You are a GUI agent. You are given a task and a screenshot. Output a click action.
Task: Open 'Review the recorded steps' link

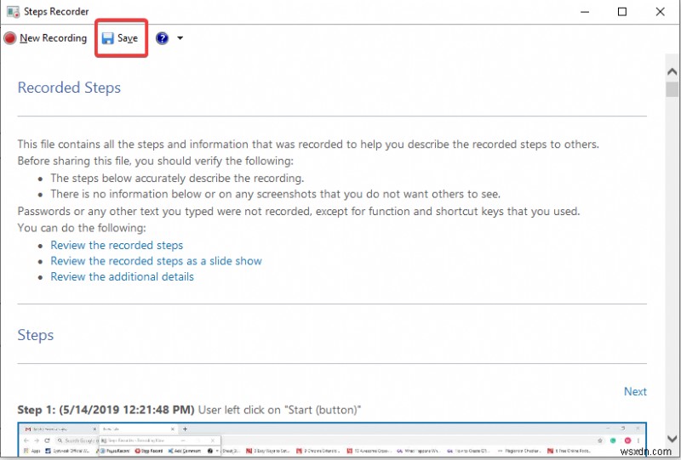[x=117, y=245]
